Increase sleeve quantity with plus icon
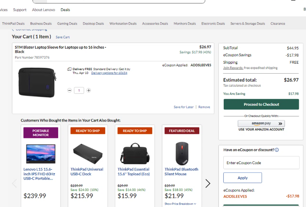 click(89, 90)
